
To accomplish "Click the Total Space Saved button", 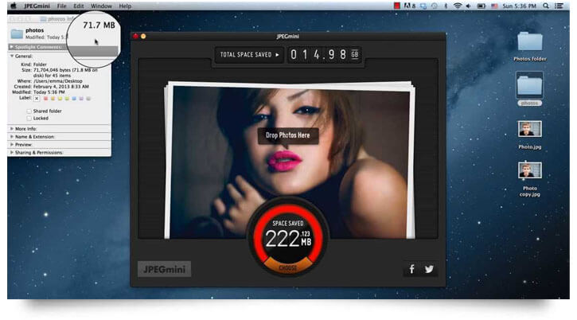I will (x=249, y=54).
